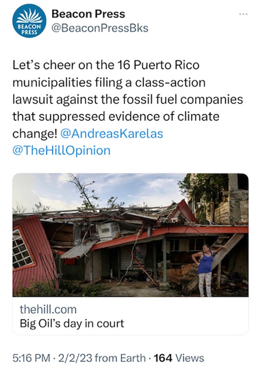
Task: Visit the @BeaconPressBks handle
Action: tap(100, 28)
